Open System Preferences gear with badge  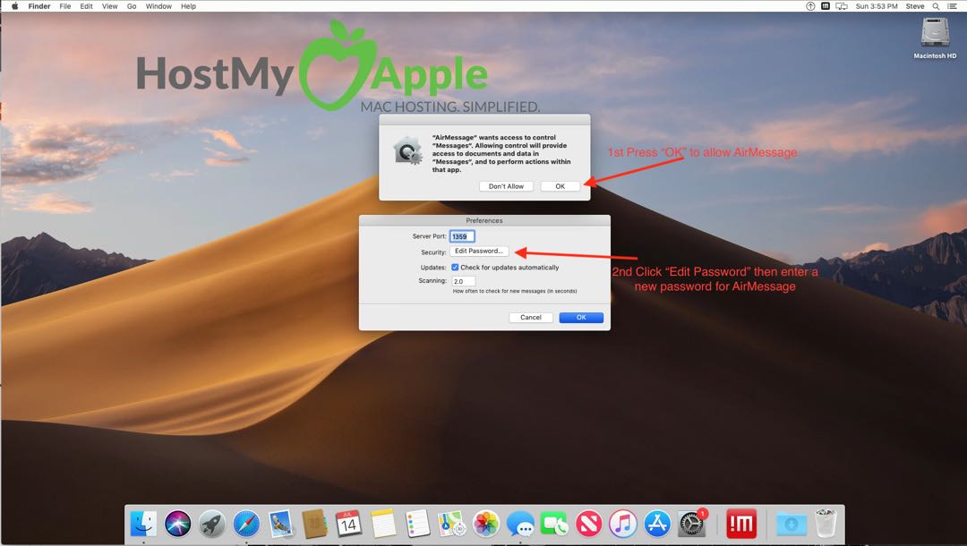pos(692,525)
